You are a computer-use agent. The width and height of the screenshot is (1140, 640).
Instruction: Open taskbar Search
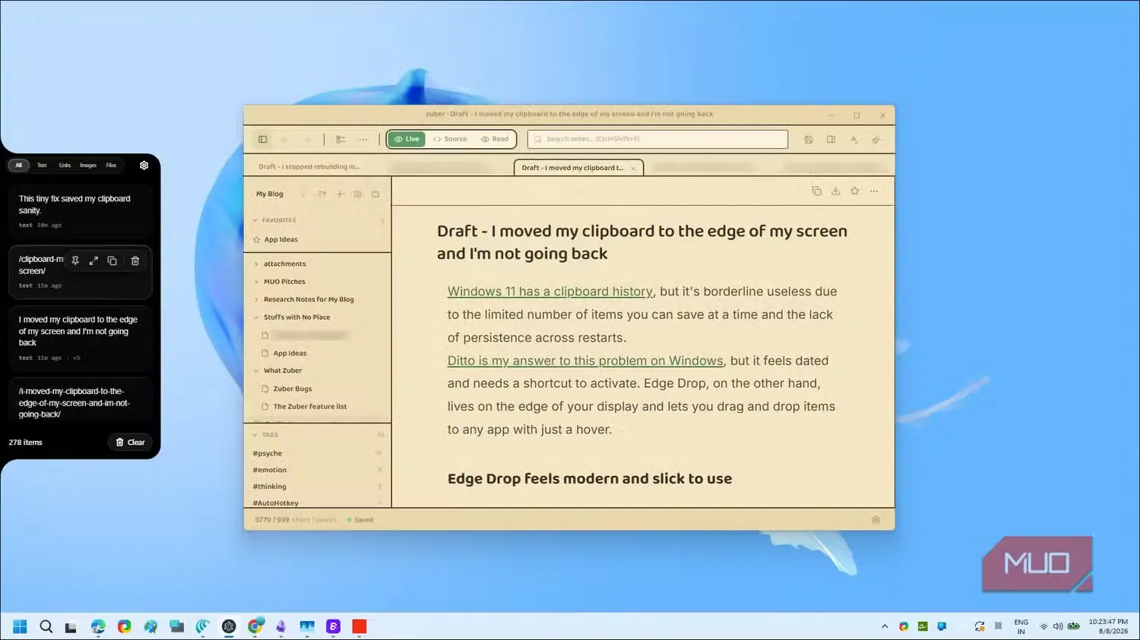(46, 626)
